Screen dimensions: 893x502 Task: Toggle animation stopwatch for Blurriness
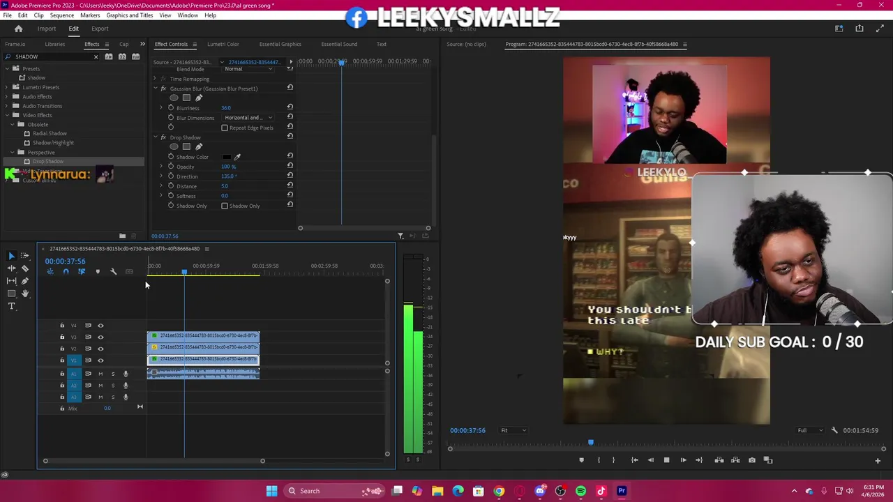point(171,108)
